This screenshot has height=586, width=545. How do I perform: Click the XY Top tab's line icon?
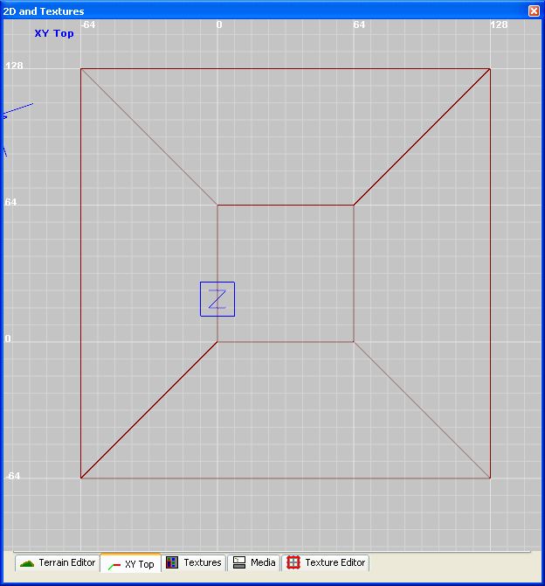(x=114, y=565)
